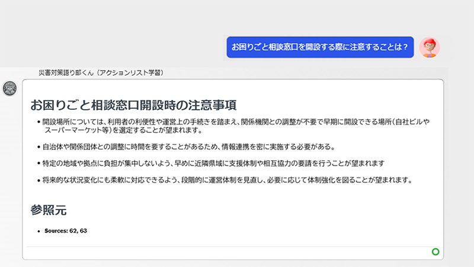Open the Sources: 62, 63 reference
Viewport: 474px width, 267px height.
click(x=66, y=231)
